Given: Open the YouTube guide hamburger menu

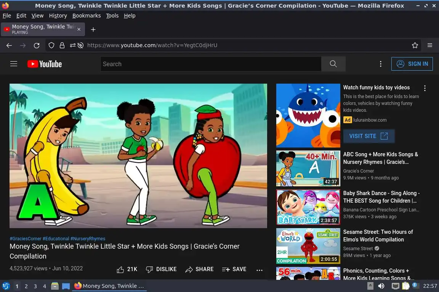Looking at the screenshot, I should tap(14, 64).
